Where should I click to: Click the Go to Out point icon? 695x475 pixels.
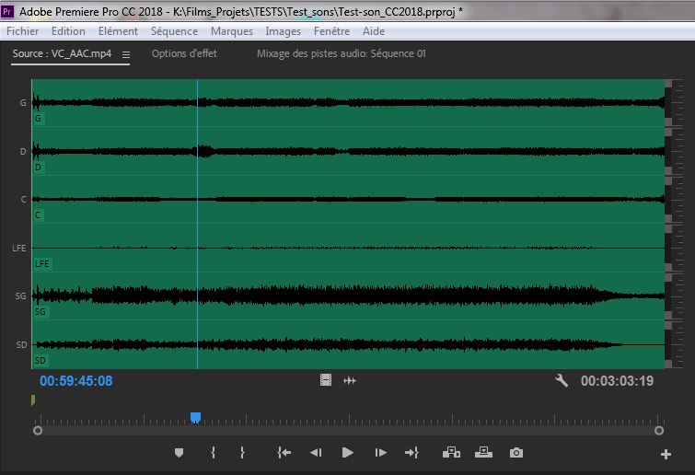[411, 452]
